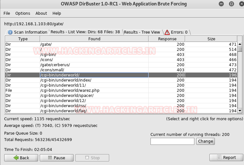
Task: Switch to Results - List View tab
Action: pyautogui.click(x=85, y=32)
